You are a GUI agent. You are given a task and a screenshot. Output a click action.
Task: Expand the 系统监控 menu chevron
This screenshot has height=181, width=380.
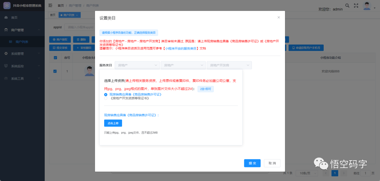39,66
